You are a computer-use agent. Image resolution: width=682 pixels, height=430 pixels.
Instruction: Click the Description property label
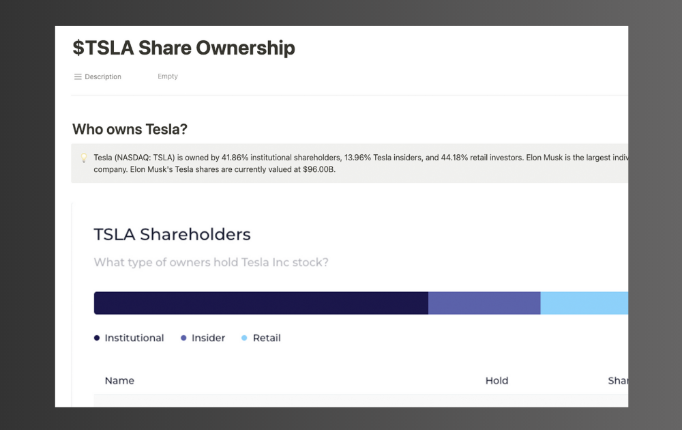(103, 77)
